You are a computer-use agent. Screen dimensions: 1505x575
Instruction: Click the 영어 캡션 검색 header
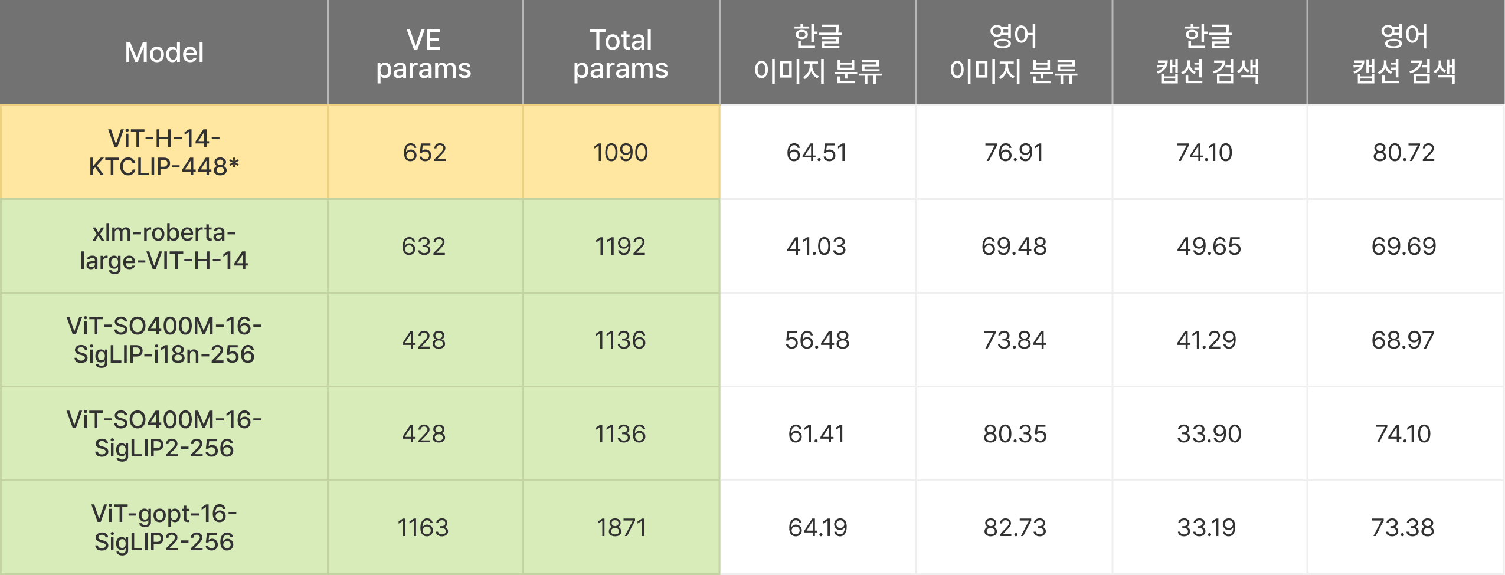point(1405,52)
